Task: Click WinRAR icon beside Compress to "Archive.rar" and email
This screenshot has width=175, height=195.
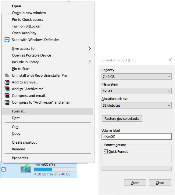Action: click(x=7, y=102)
